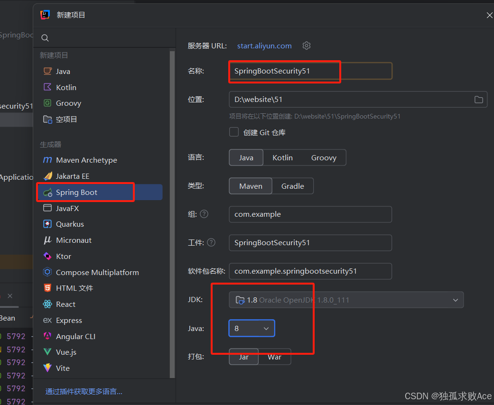Viewport: 494px width, 405px height.
Task: Browse location with the folder icon
Action: tap(478, 100)
